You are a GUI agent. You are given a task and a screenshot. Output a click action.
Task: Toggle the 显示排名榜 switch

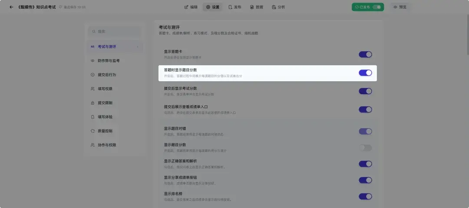pos(365,196)
